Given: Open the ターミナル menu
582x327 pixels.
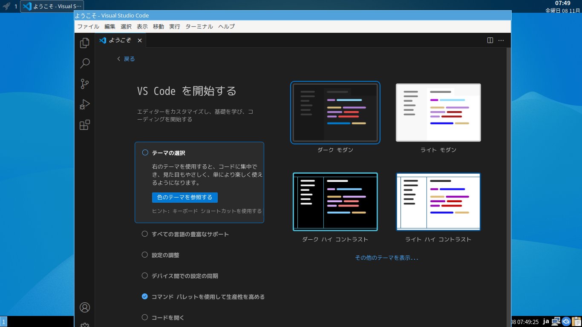Looking at the screenshot, I should point(199,26).
